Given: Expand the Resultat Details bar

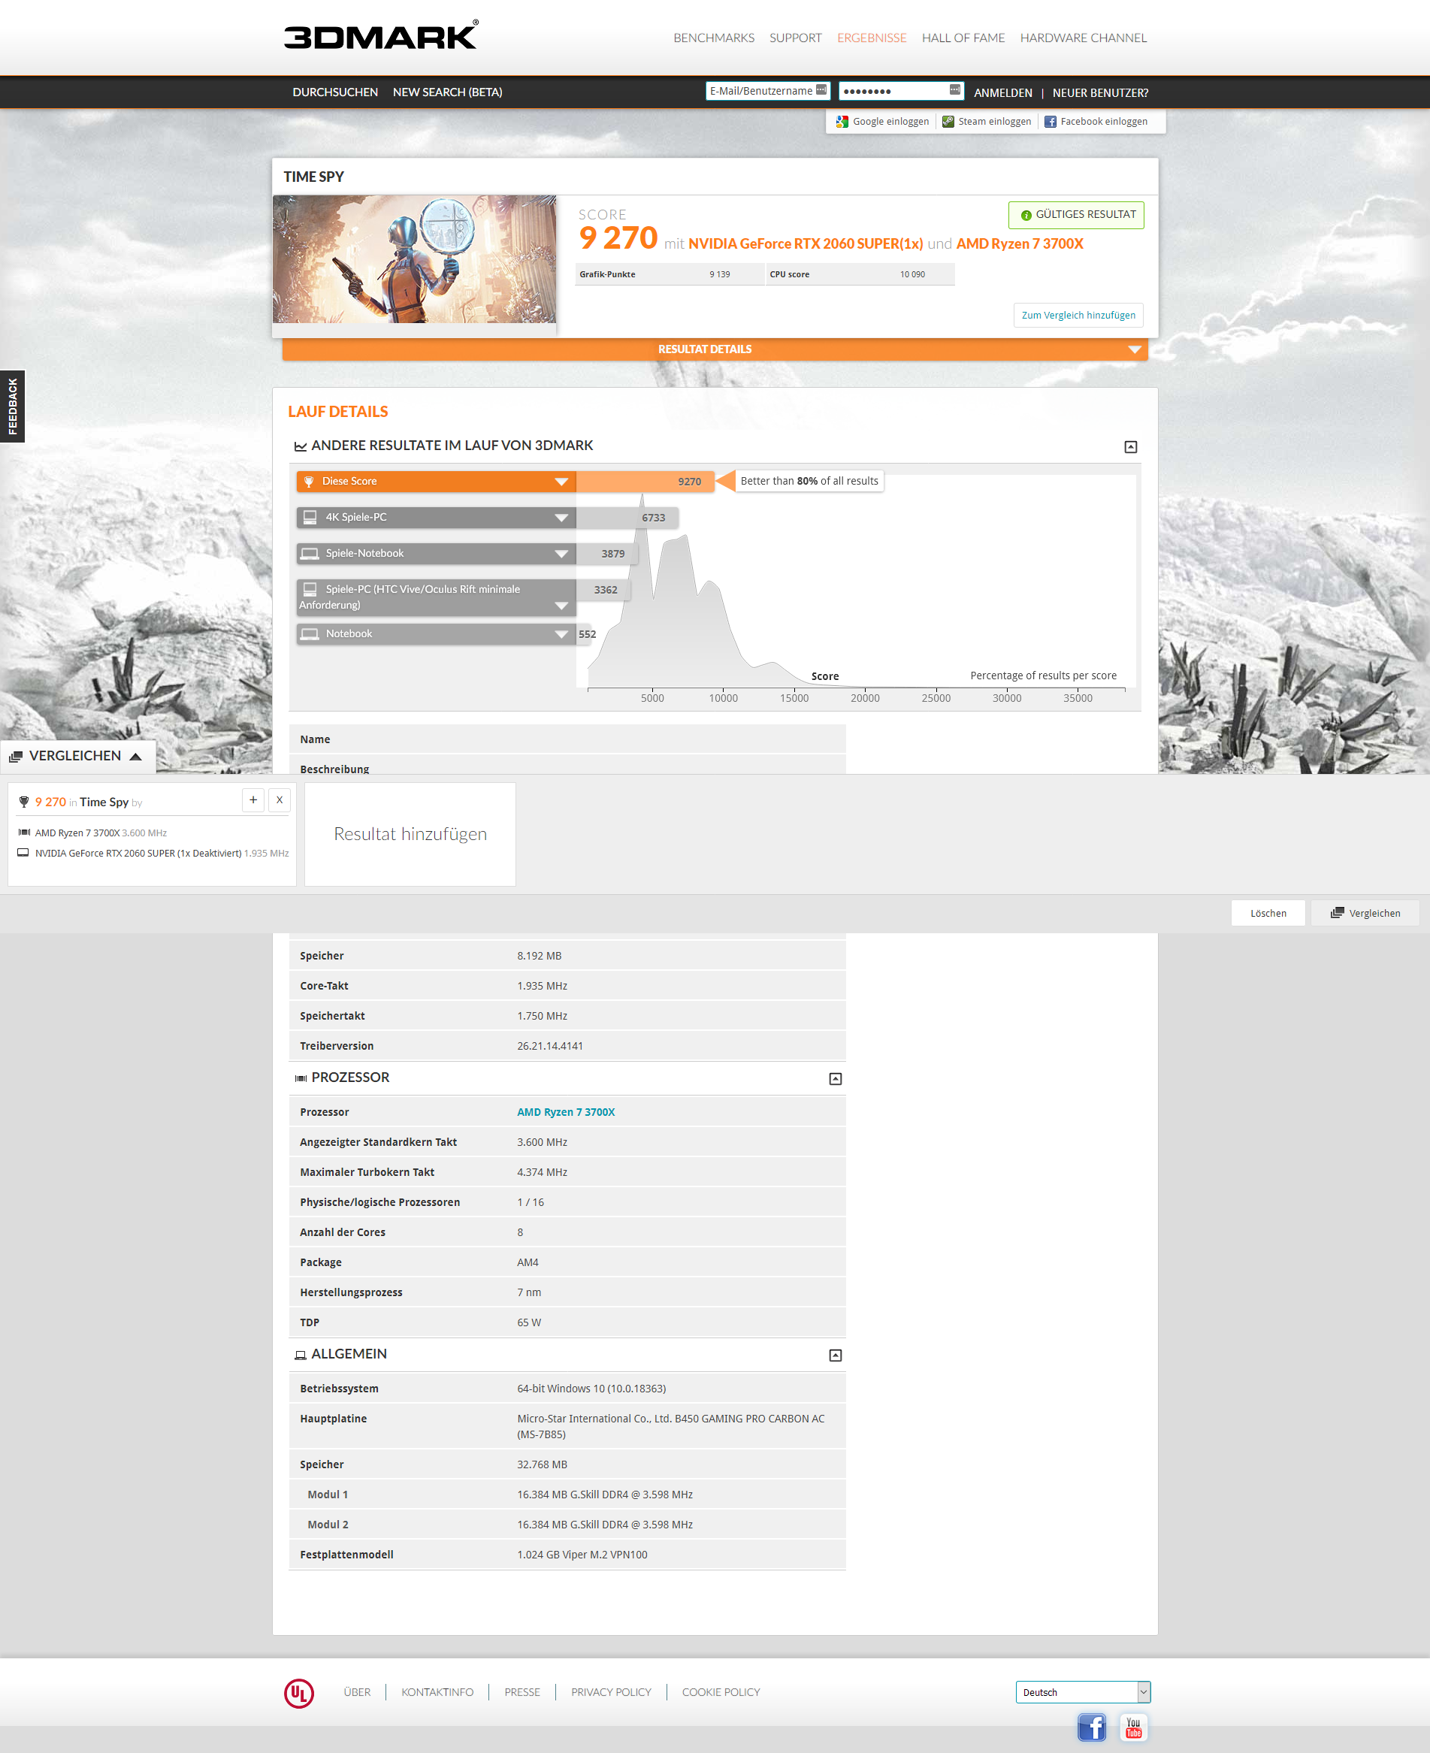Looking at the screenshot, I should [x=715, y=349].
